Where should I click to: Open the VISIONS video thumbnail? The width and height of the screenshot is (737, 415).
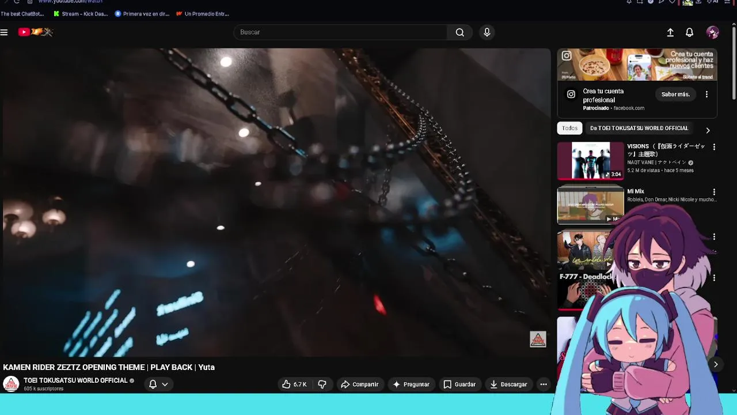pyautogui.click(x=590, y=161)
